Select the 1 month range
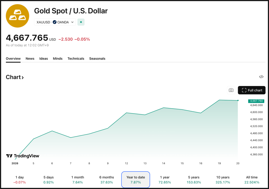Viewport: 269px width, 189px height. coord(78,180)
